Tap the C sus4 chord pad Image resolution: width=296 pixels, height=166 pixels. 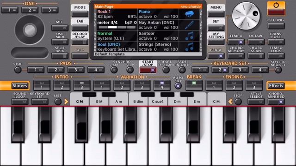click(158, 101)
